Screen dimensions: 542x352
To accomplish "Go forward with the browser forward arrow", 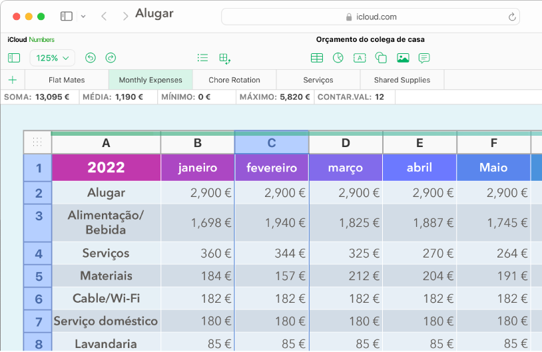I will [x=125, y=16].
